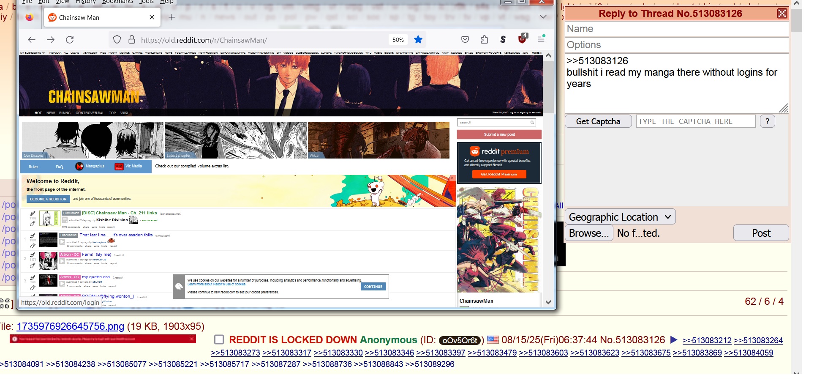Open the tracking protection shield panel
This screenshot has width=817, height=383.
117,40
